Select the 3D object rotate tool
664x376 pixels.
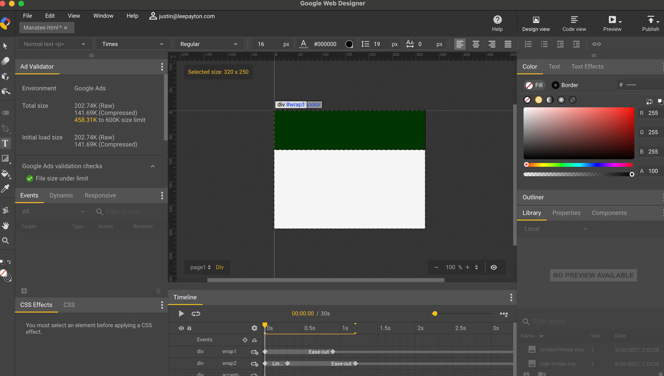6,76
